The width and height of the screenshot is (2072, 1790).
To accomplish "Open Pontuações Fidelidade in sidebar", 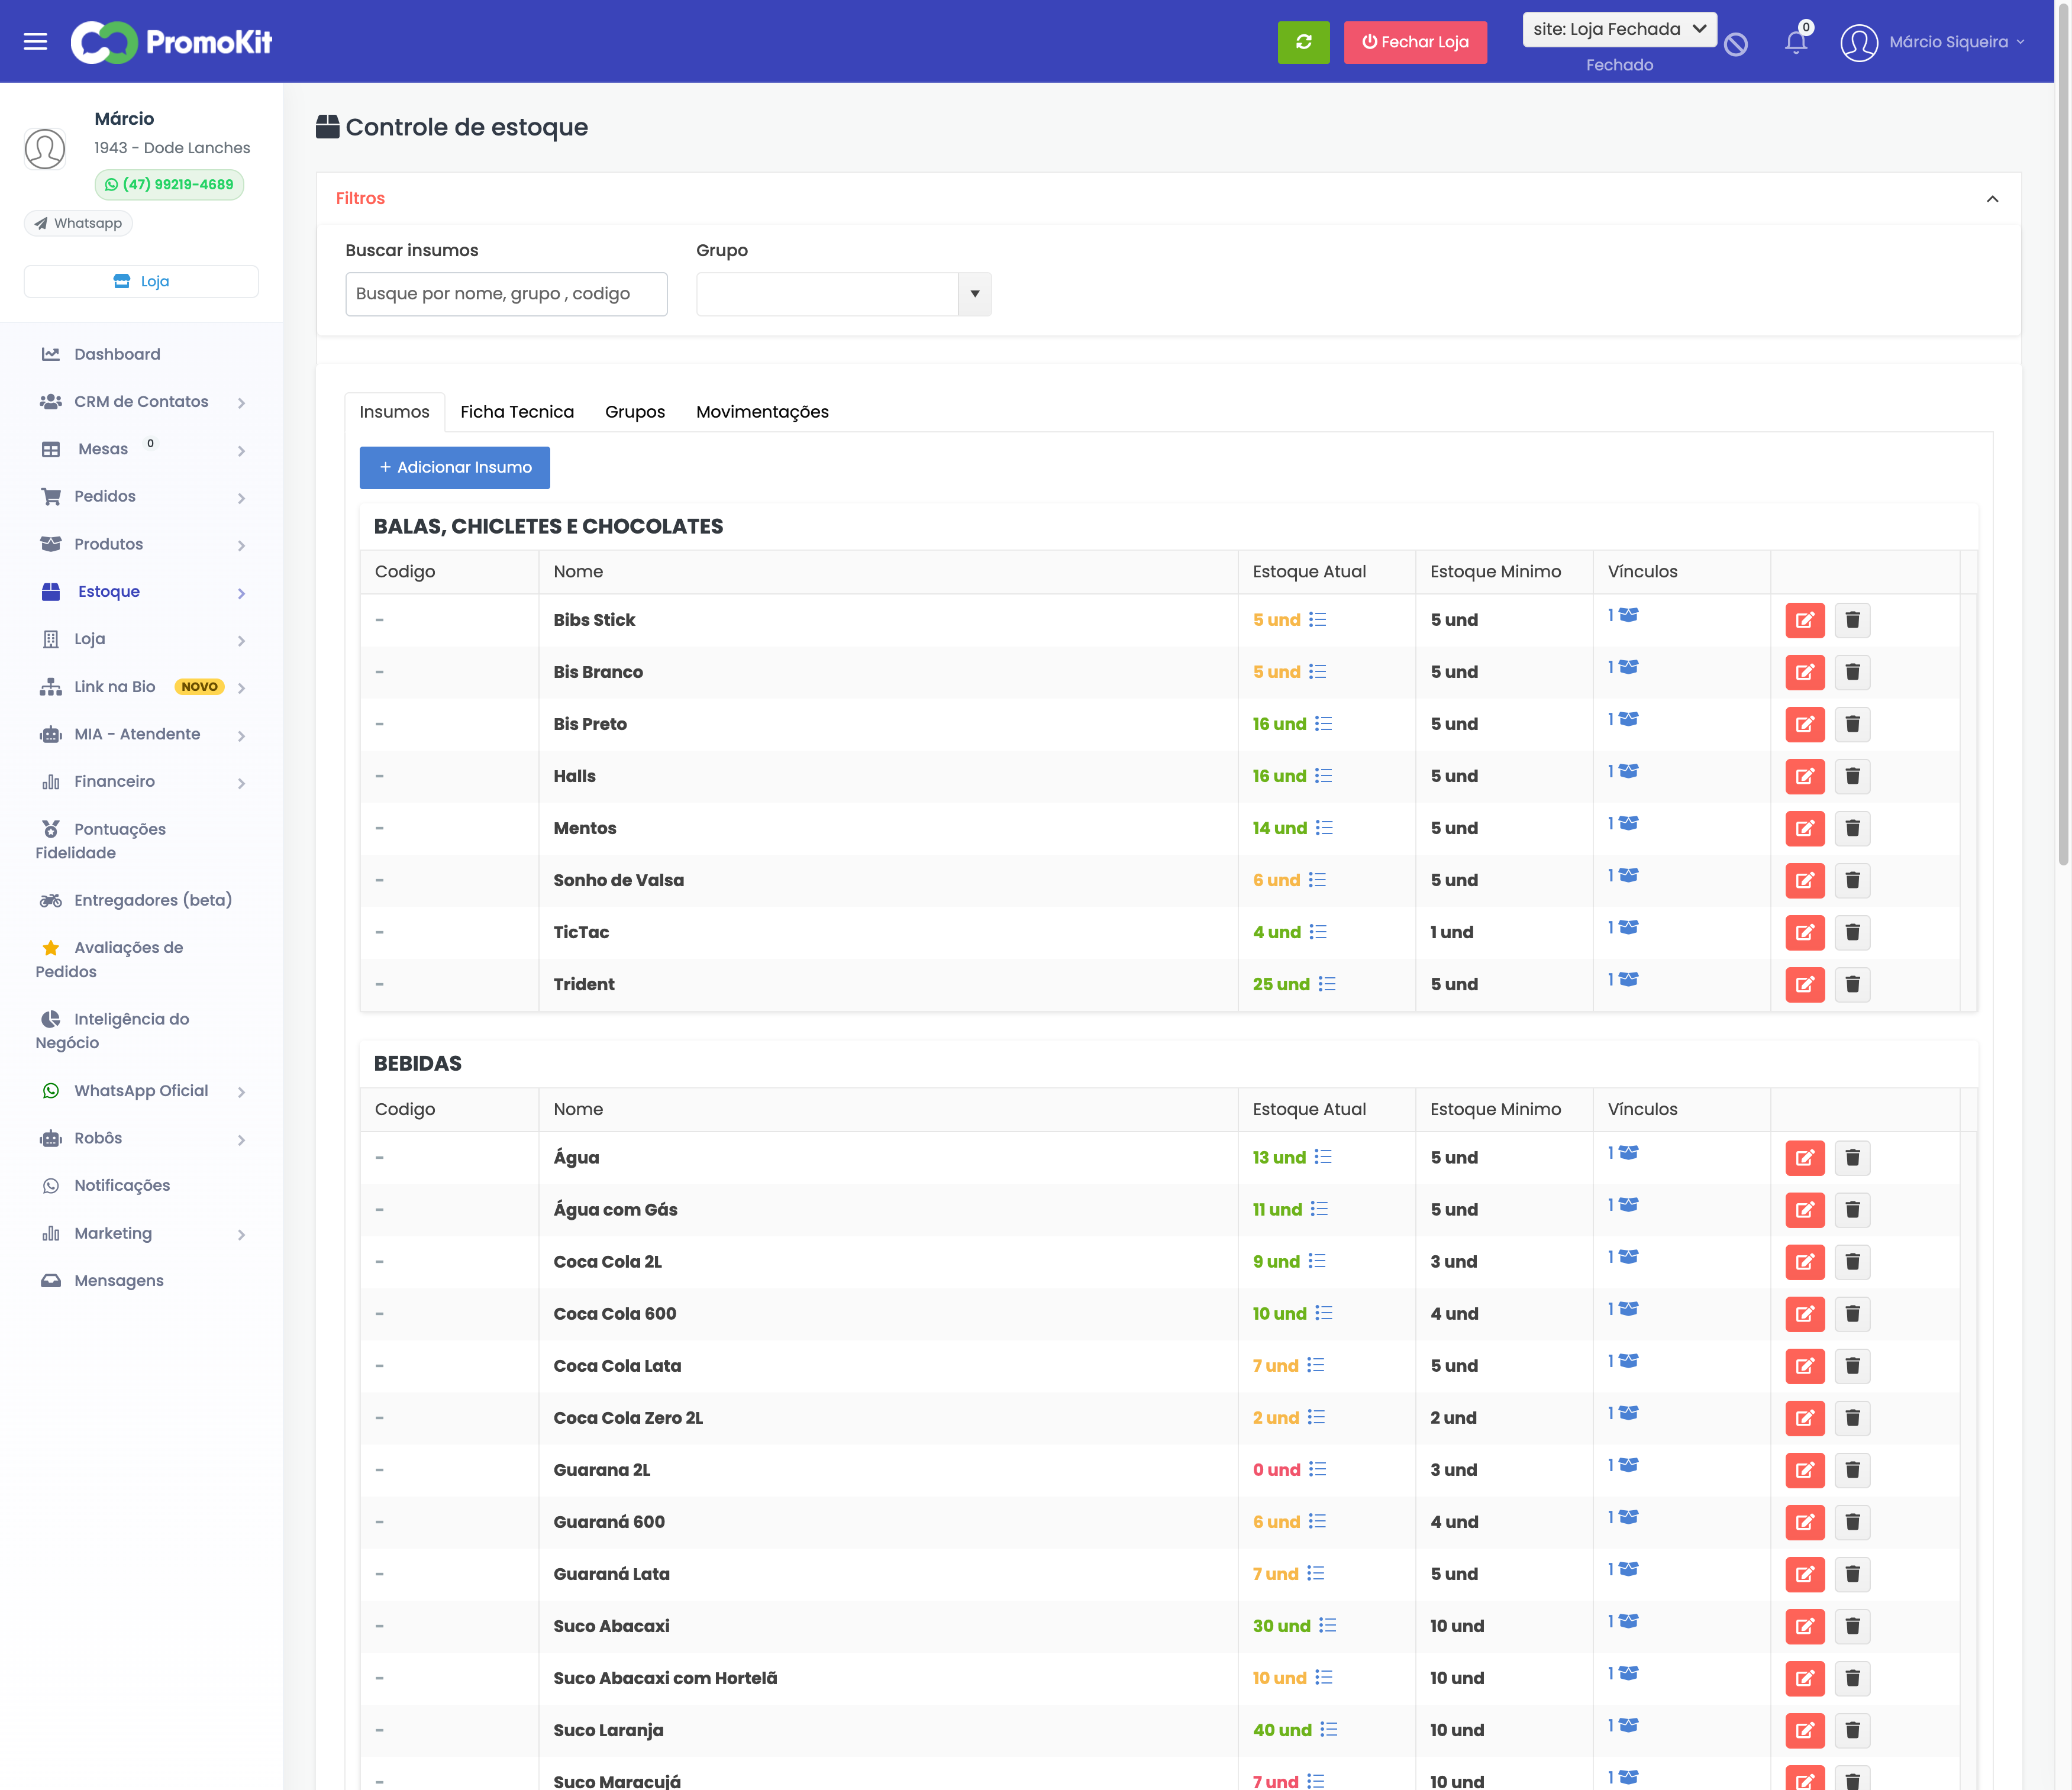I will [101, 841].
